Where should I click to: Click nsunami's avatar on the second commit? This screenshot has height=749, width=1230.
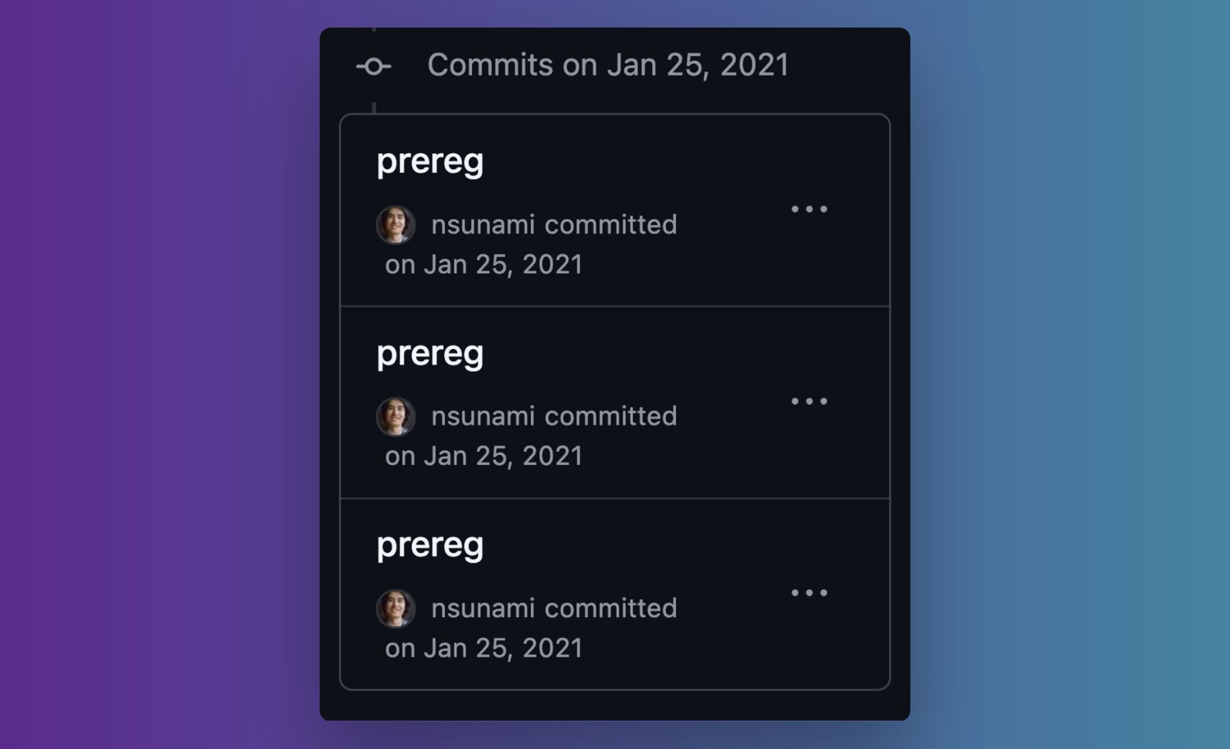pos(396,416)
